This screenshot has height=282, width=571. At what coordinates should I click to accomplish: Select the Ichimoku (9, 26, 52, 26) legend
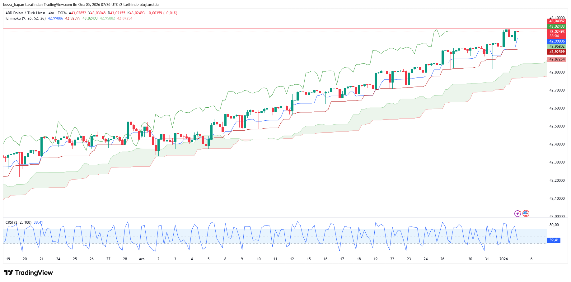pyautogui.click(x=26, y=18)
